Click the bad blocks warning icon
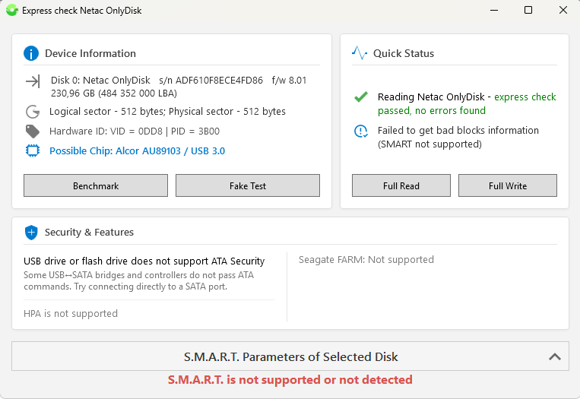This screenshot has width=580, height=399. point(361,131)
